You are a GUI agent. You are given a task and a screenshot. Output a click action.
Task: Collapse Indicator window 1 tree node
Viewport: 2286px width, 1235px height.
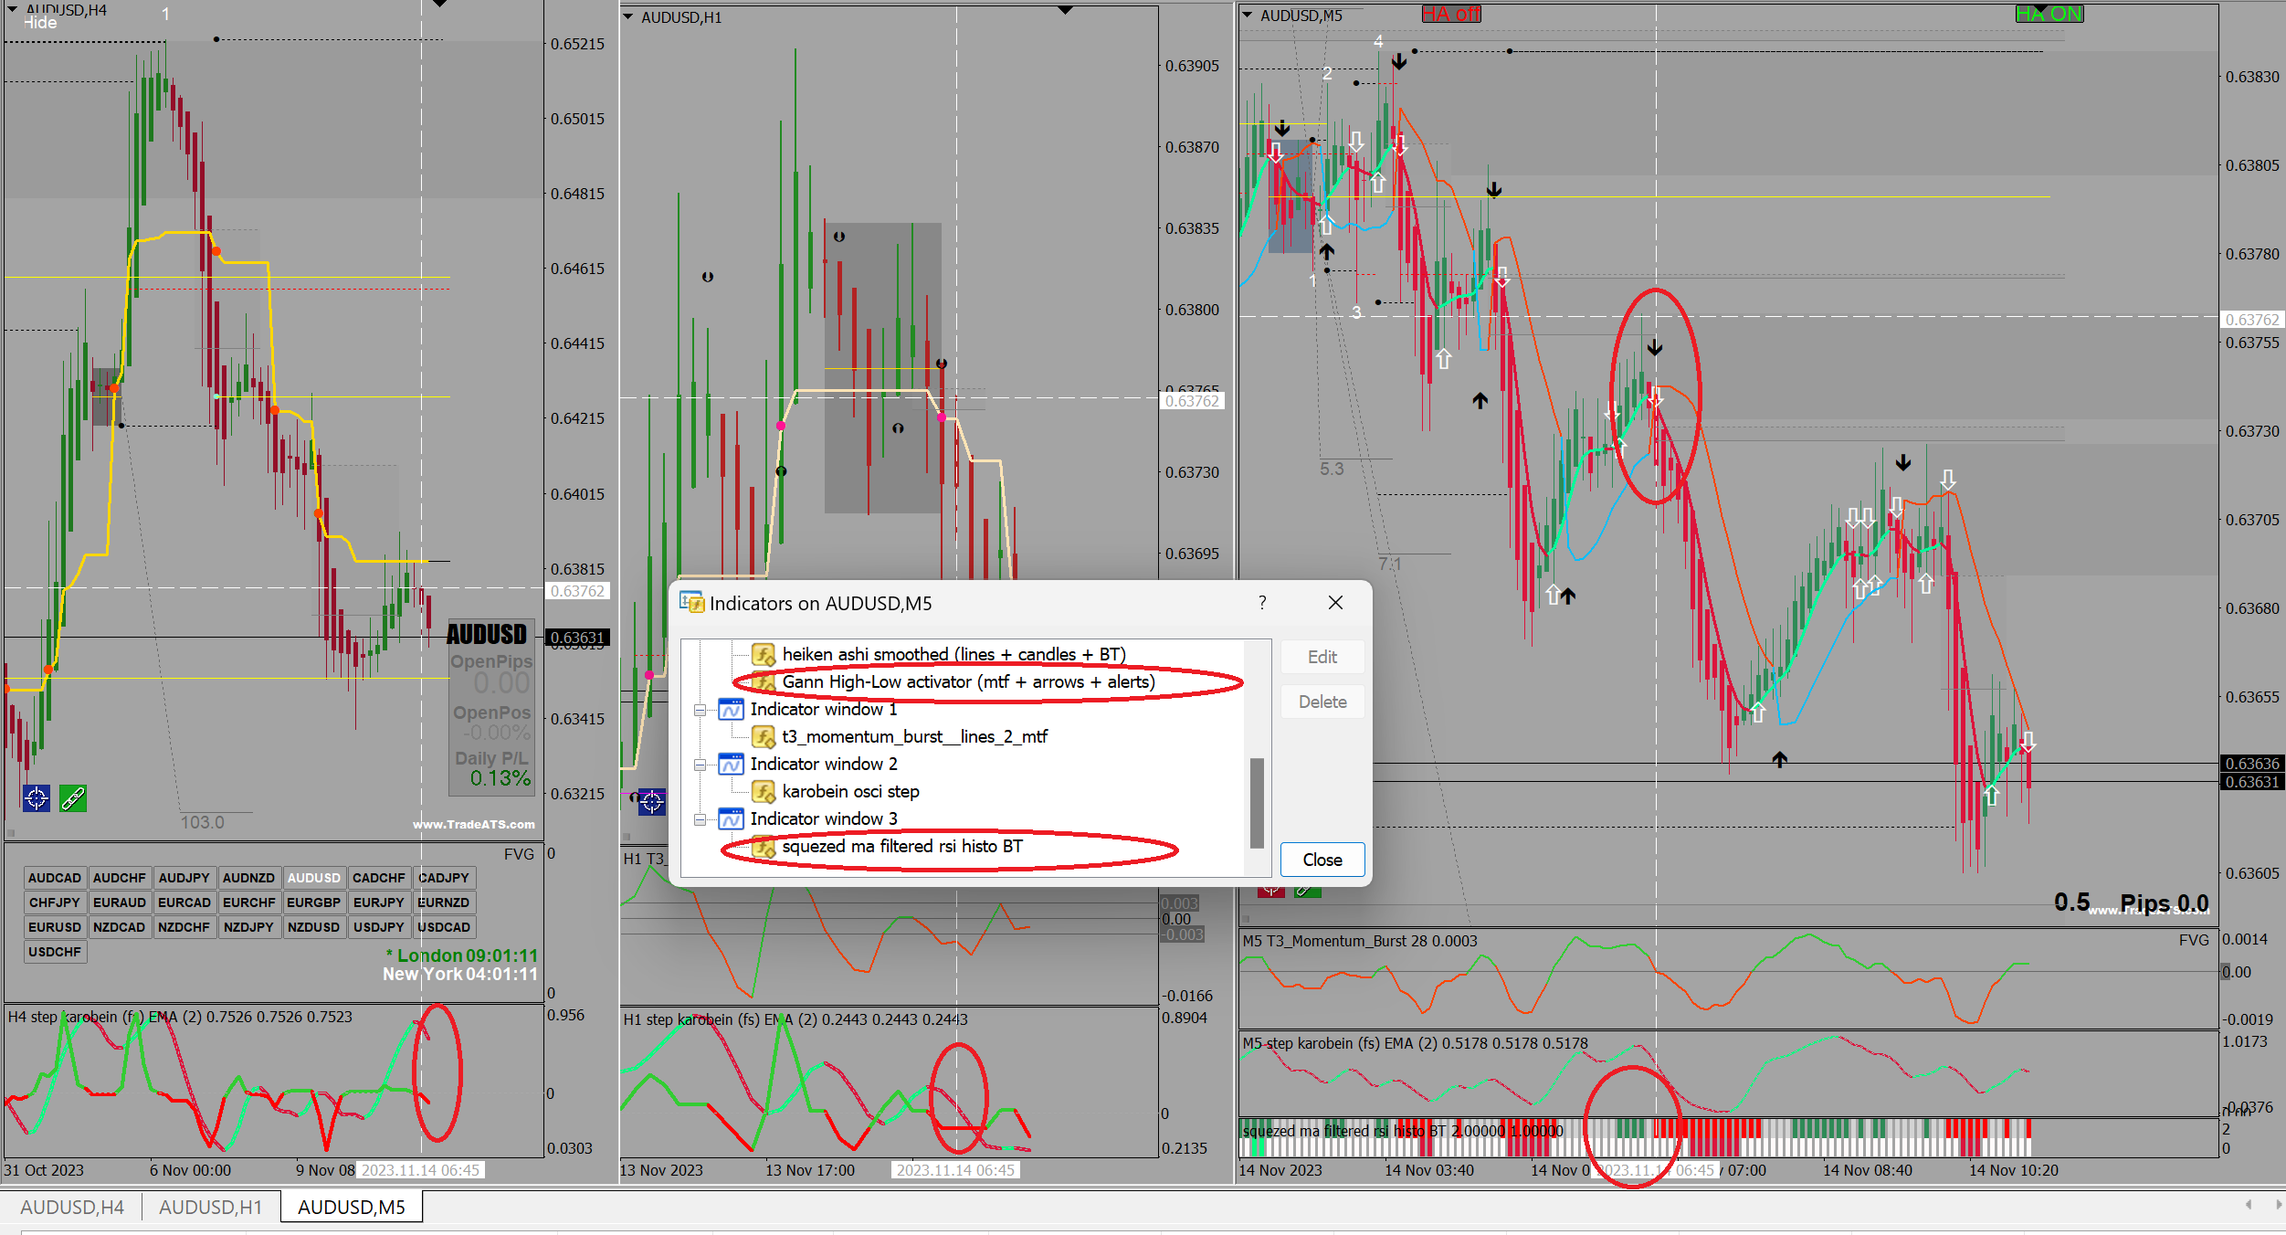click(x=700, y=710)
